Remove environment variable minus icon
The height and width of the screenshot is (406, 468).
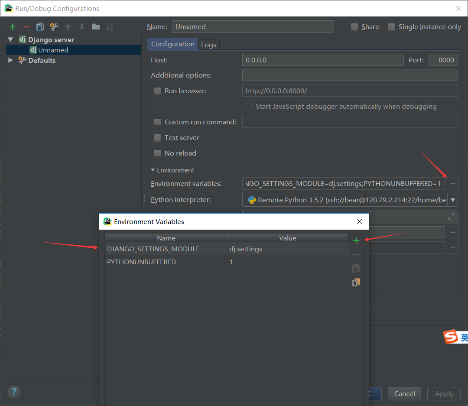point(356,254)
